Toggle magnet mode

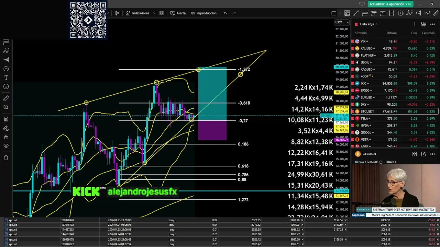pyautogui.click(x=6, y=119)
